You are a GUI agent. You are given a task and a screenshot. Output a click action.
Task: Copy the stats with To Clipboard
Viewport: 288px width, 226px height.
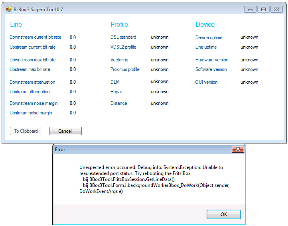[26, 131]
